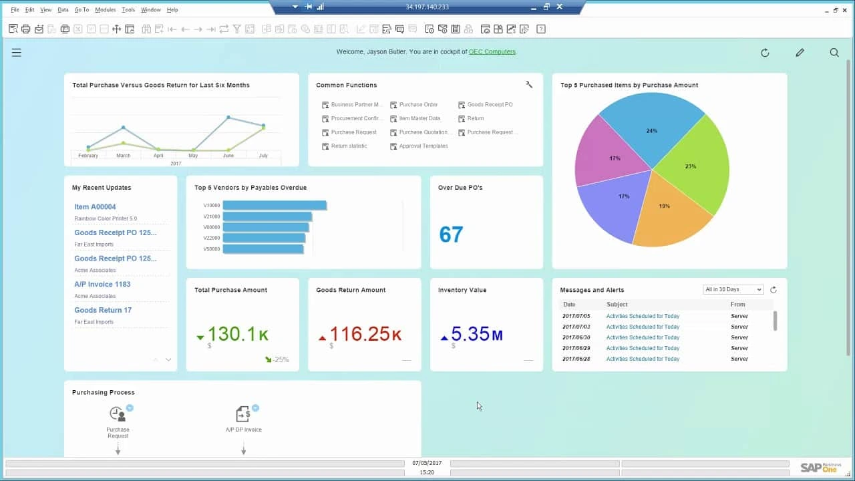Open the Purchase Order common function
The image size is (855, 481).
pyautogui.click(x=418, y=105)
